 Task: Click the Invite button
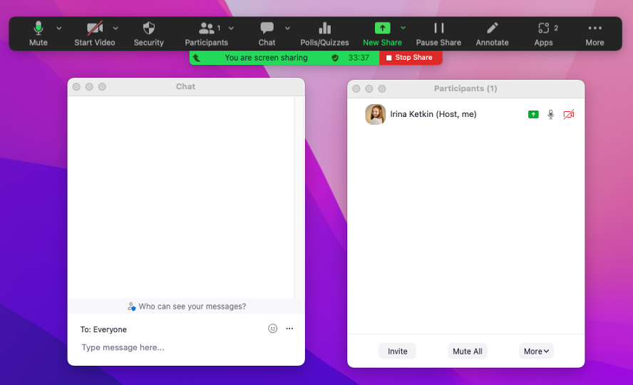pos(397,351)
